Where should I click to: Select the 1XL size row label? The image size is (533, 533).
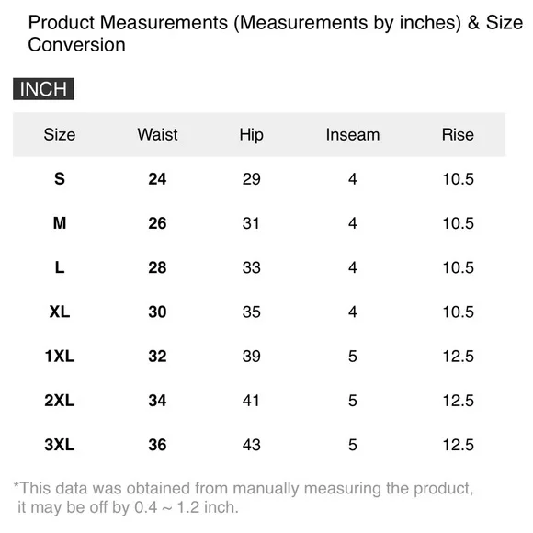(x=60, y=357)
